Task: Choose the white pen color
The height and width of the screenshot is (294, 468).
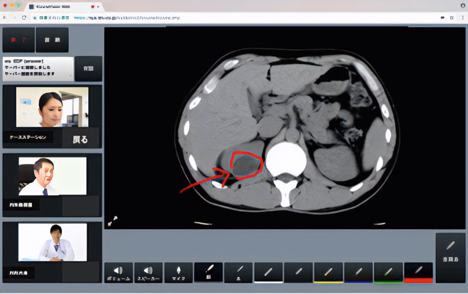Action: 268,273
